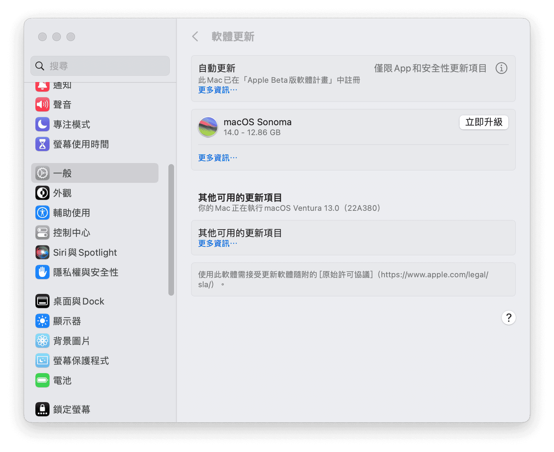Screen dimensions: 554x452
Task: Click 僅限 App 和安全性更新項目 setting text
Action: 431,68
